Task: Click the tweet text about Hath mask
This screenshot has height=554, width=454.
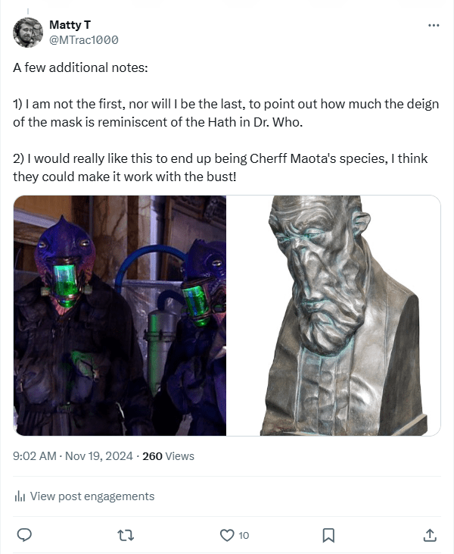Action: pos(225,113)
